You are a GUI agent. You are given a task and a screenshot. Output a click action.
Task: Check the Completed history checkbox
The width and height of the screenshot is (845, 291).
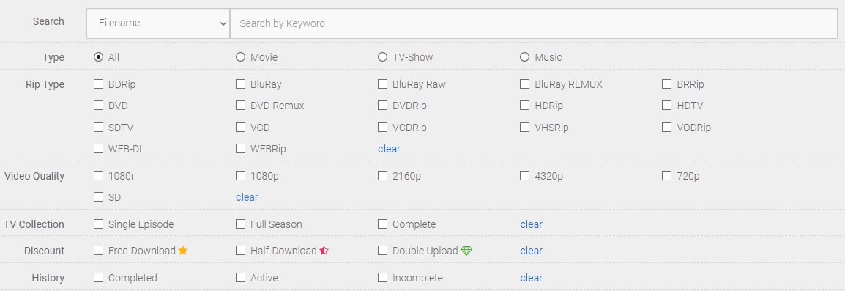98,278
